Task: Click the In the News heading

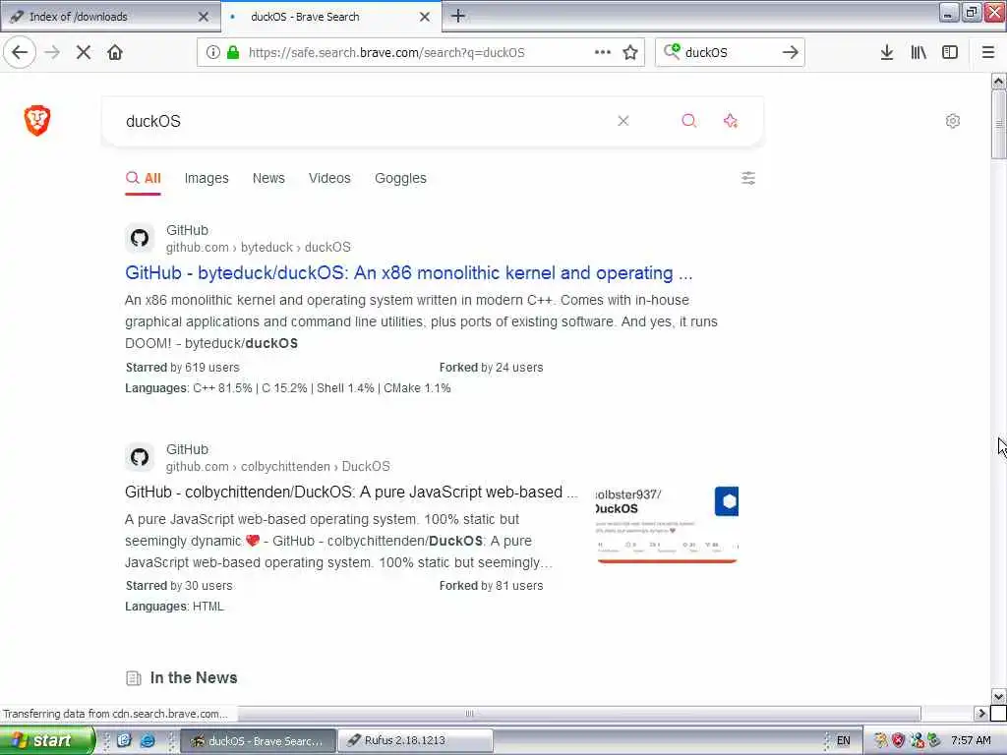Action: point(194,677)
